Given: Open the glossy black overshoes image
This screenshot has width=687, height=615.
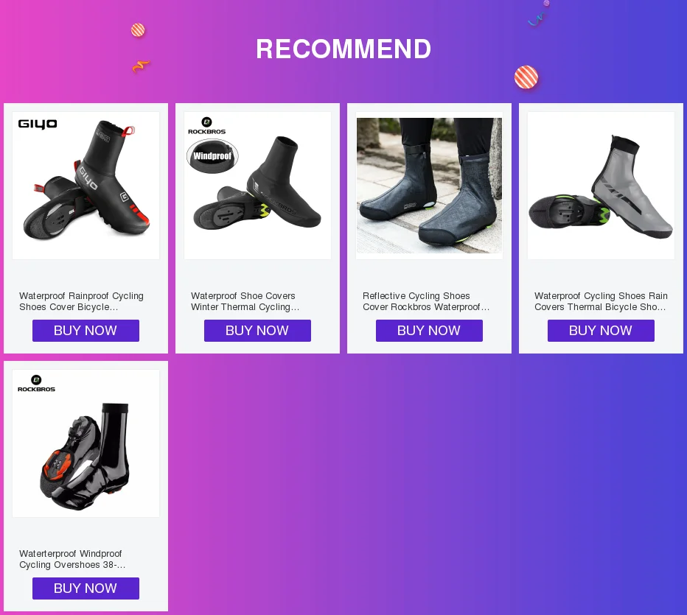Looking at the screenshot, I should pos(86,443).
